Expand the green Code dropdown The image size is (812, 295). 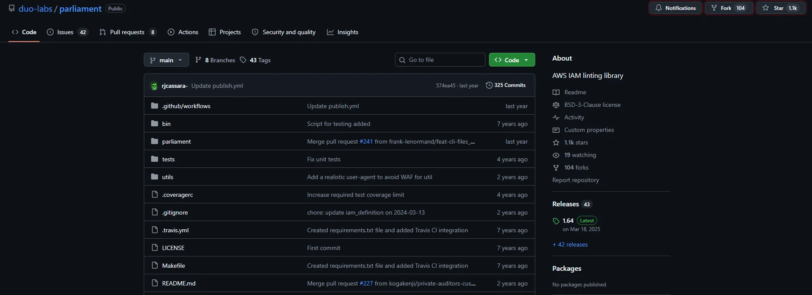tap(511, 60)
